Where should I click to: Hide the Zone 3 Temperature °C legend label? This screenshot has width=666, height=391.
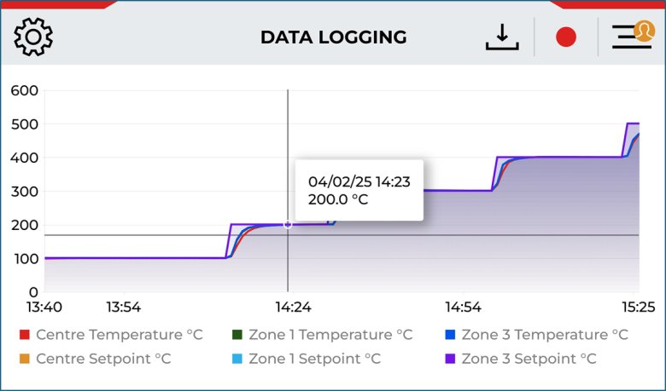point(545,335)
